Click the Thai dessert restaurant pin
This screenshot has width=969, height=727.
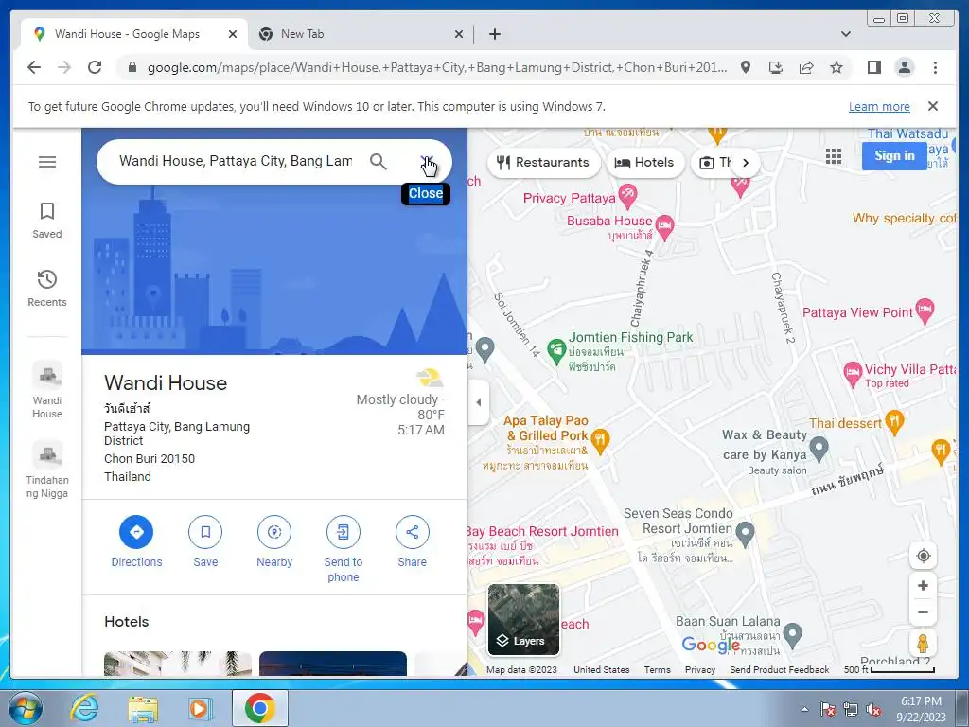[x=894, y=422]
